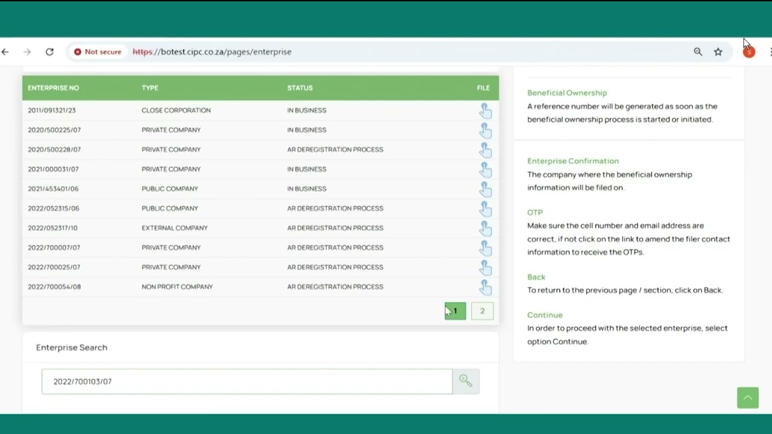The image size is (772, 434).
Task: Click the ENTERPRISE NO column header
Action: click(x=53, y=88)
